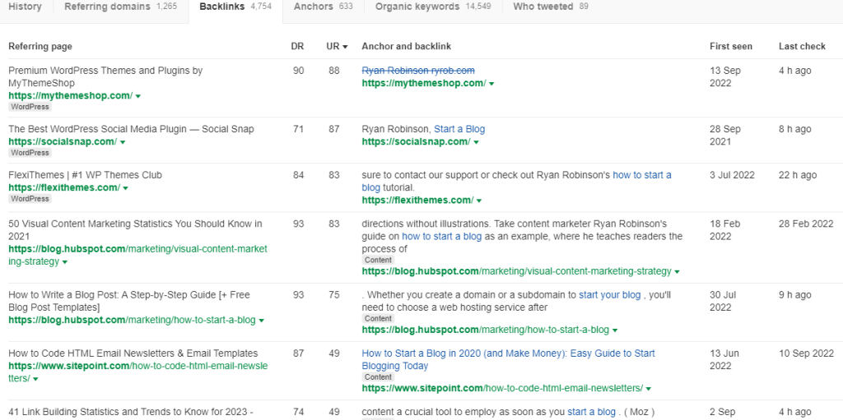Expand dropdown after referring sitepoint newsletters URL
The height and width of the screenshot is (420, 843).
35,379
